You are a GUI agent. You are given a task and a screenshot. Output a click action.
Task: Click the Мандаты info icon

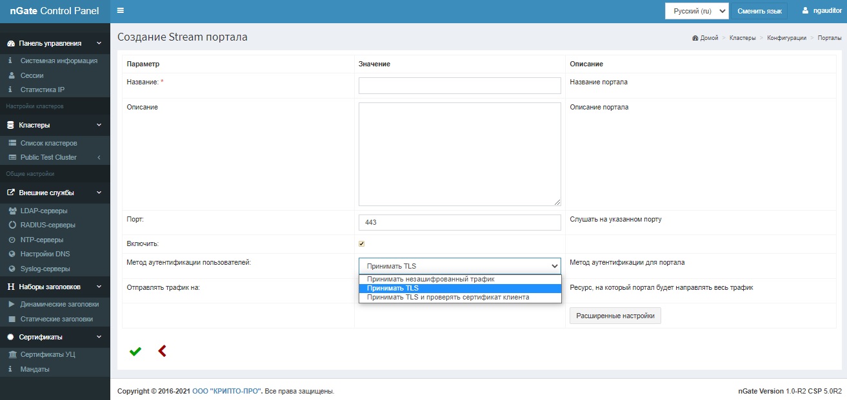[11, 369]
